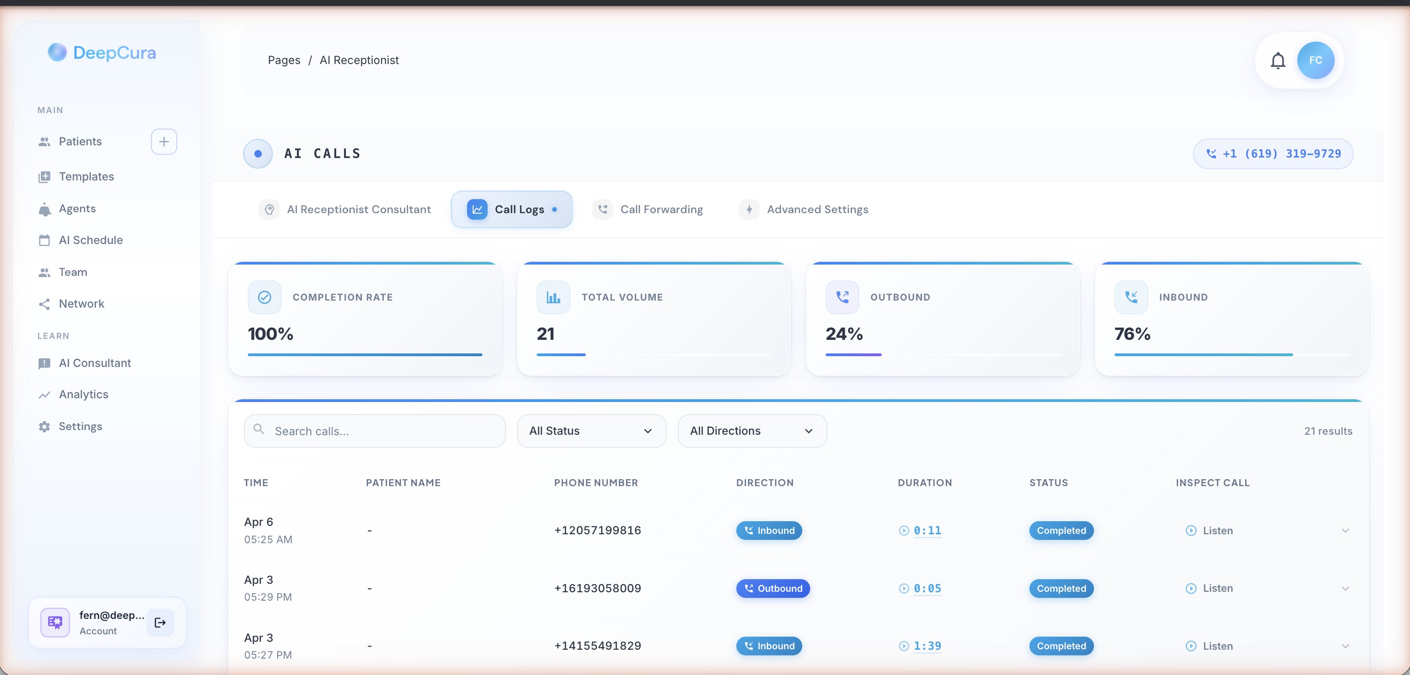
Task: Listen to the +16193058009 call
Action: point(1209,589)
